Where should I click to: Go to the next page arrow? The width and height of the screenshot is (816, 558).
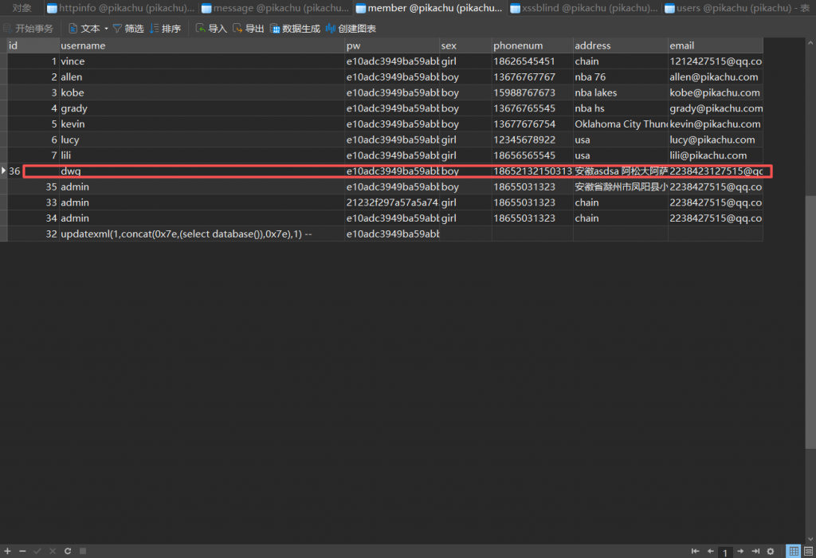pos(740,551)
